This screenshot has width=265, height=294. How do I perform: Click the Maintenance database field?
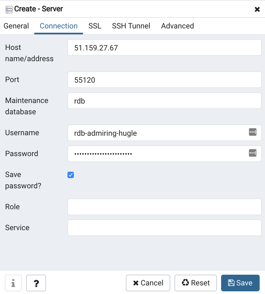point(164,101)
